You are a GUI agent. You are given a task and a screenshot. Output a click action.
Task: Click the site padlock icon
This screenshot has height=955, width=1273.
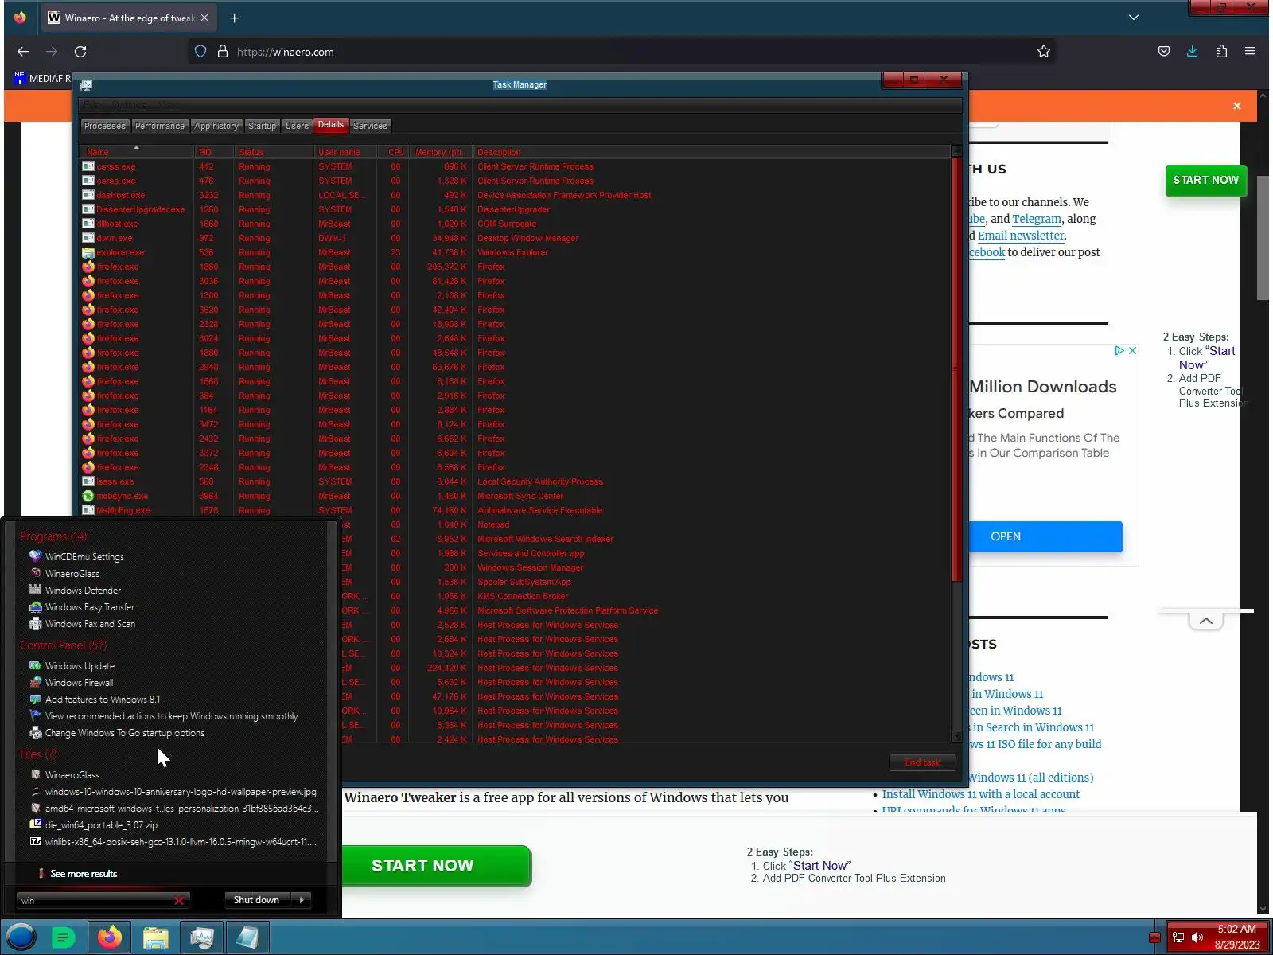click(x=223, y=52)
